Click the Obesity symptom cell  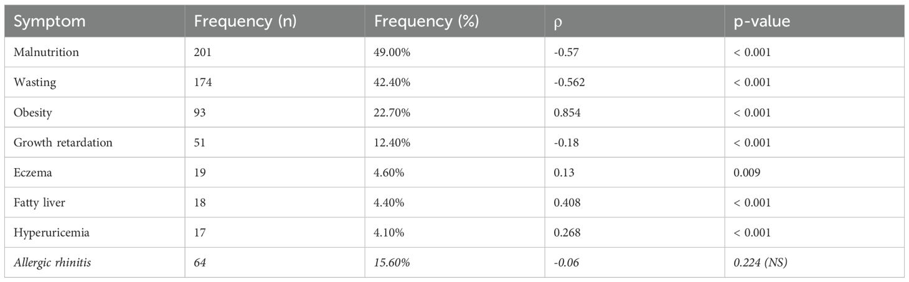34,112
